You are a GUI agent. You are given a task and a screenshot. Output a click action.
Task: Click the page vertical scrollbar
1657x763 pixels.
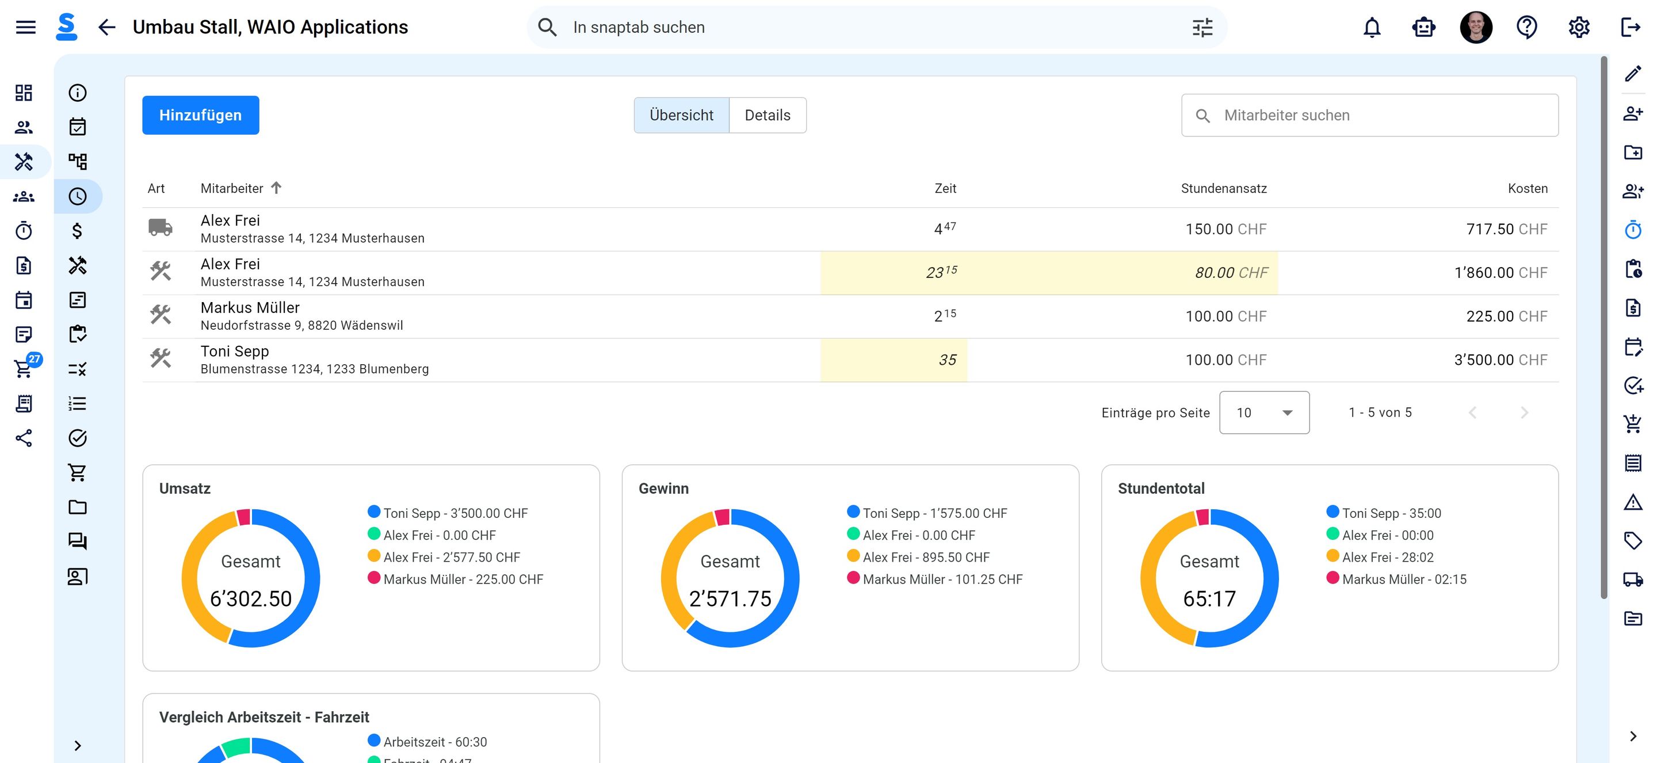1603,328
